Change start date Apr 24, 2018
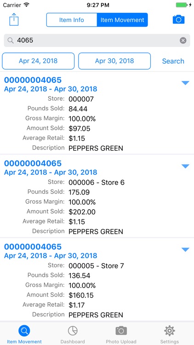 click(38, 61)
